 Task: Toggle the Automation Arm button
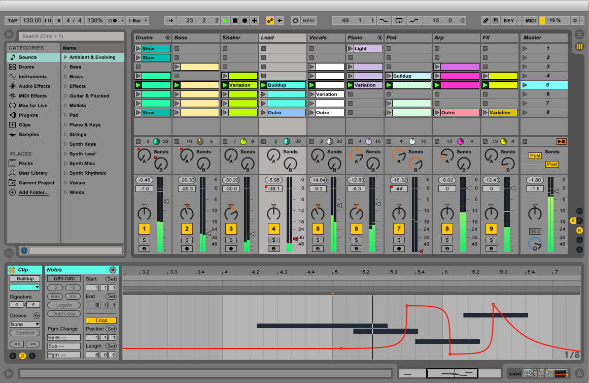270,21
